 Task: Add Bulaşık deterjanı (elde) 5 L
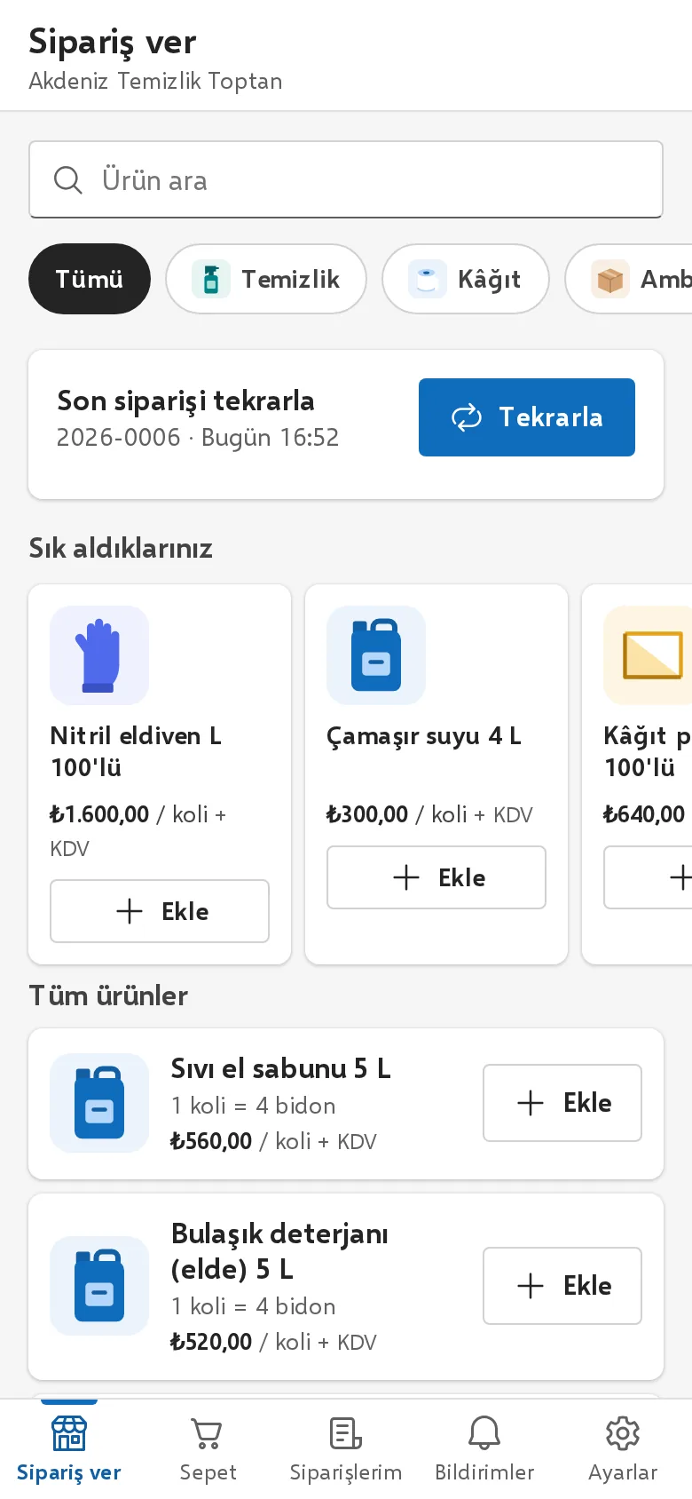[562, 1286]
